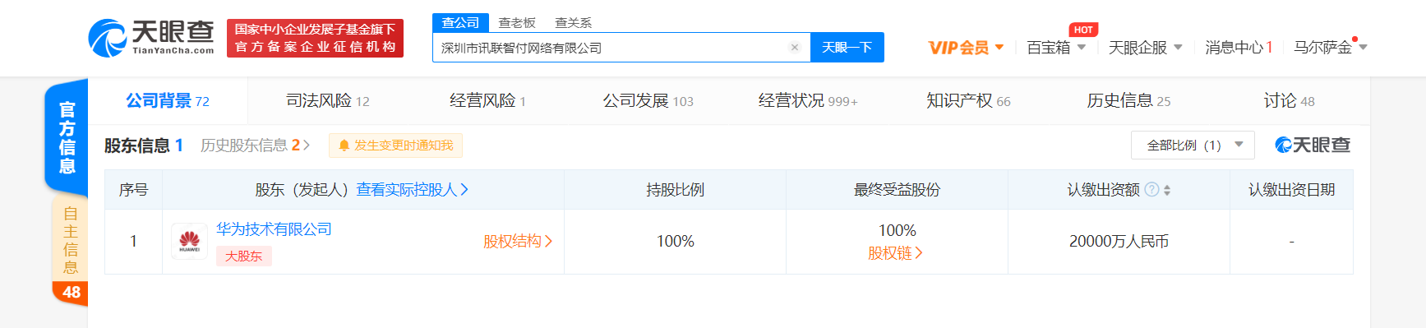Open 股权结构 link
This screenshot has height=328, width=1426.
pyautogui.click(x=518, y=242)
